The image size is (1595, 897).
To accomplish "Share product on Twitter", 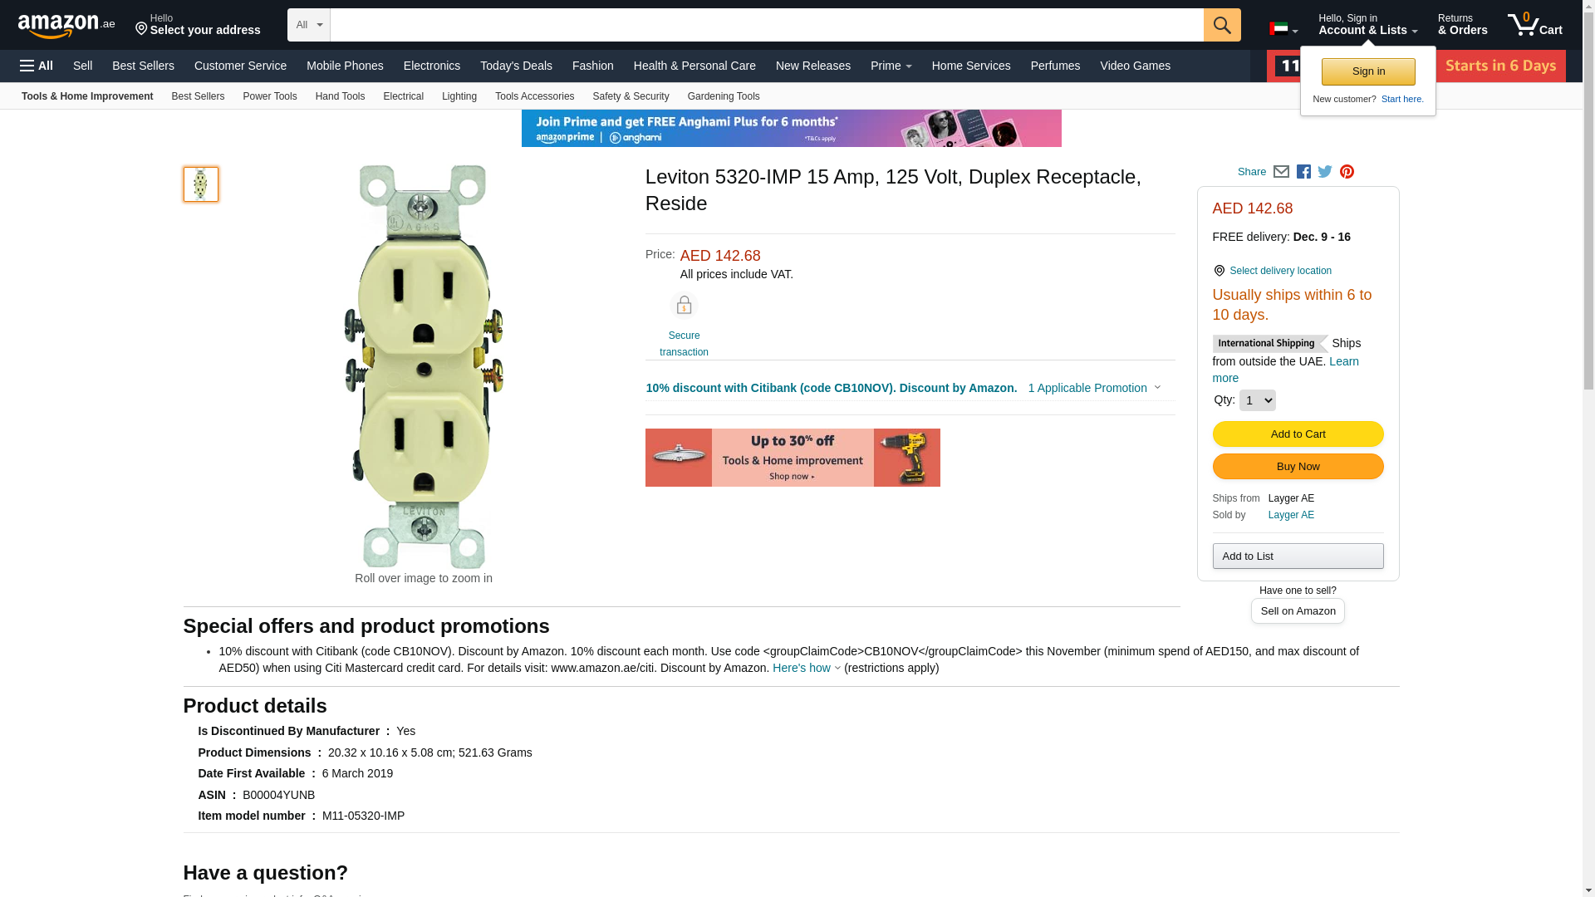I will [x=1325, y=172].
